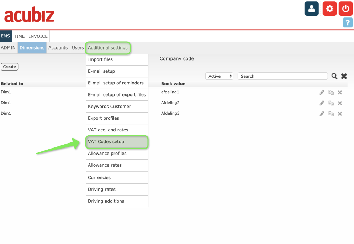
Task: Edit the Afdeling3 row with pencil icon
Action: [x=322, y=114]
